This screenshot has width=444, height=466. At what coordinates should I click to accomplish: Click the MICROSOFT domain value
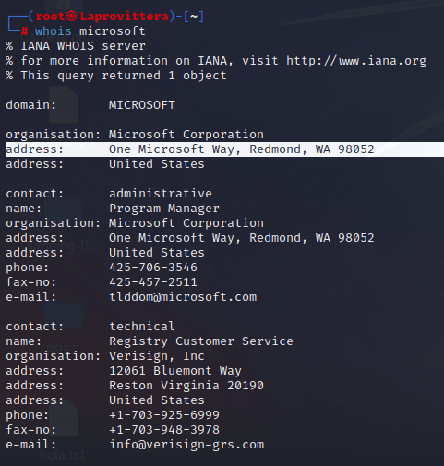[x=142, y=105]
